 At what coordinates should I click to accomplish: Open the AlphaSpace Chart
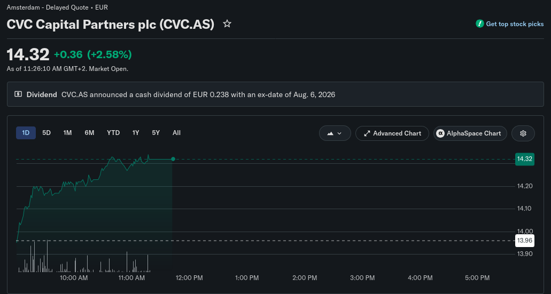470,133
